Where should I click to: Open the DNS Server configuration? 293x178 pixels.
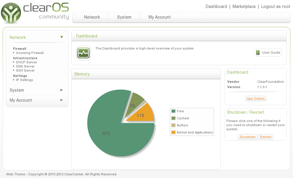pos(25,66)
